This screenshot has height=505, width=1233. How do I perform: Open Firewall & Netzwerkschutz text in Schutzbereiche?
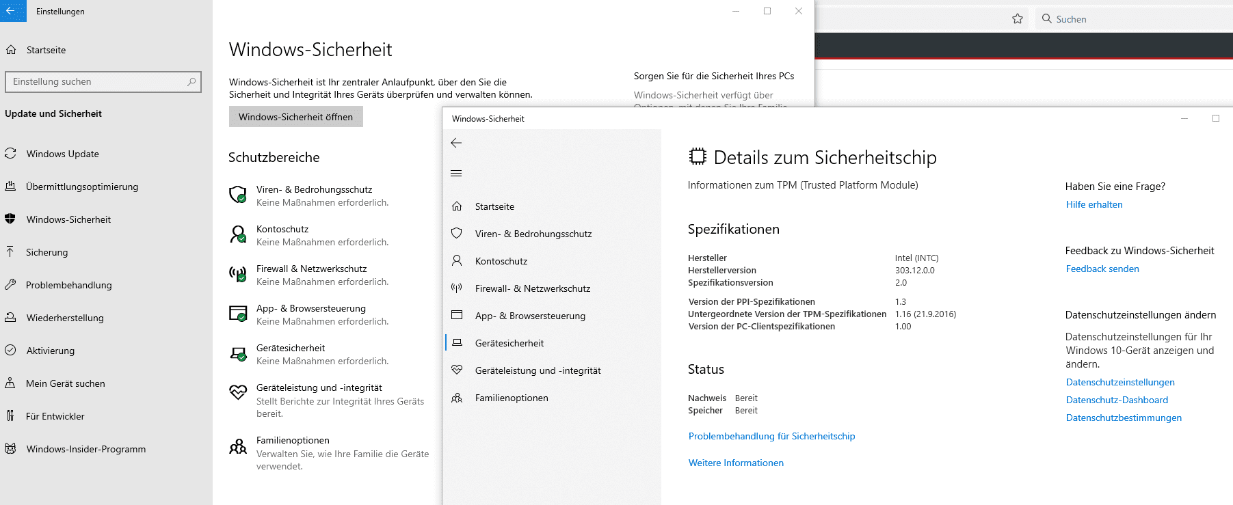311,269
